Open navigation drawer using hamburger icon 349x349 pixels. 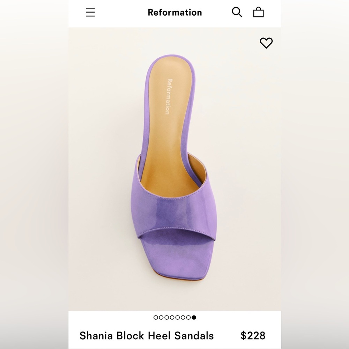[90, 12]
